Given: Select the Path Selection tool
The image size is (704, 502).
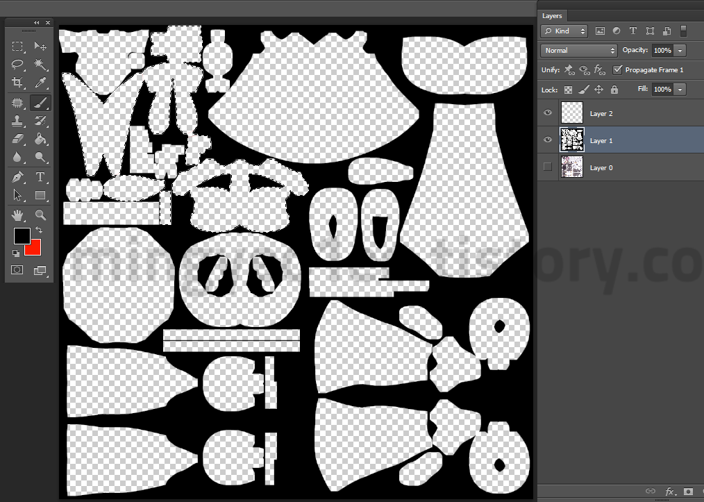Looking at the screenshot, I should 17,195.
